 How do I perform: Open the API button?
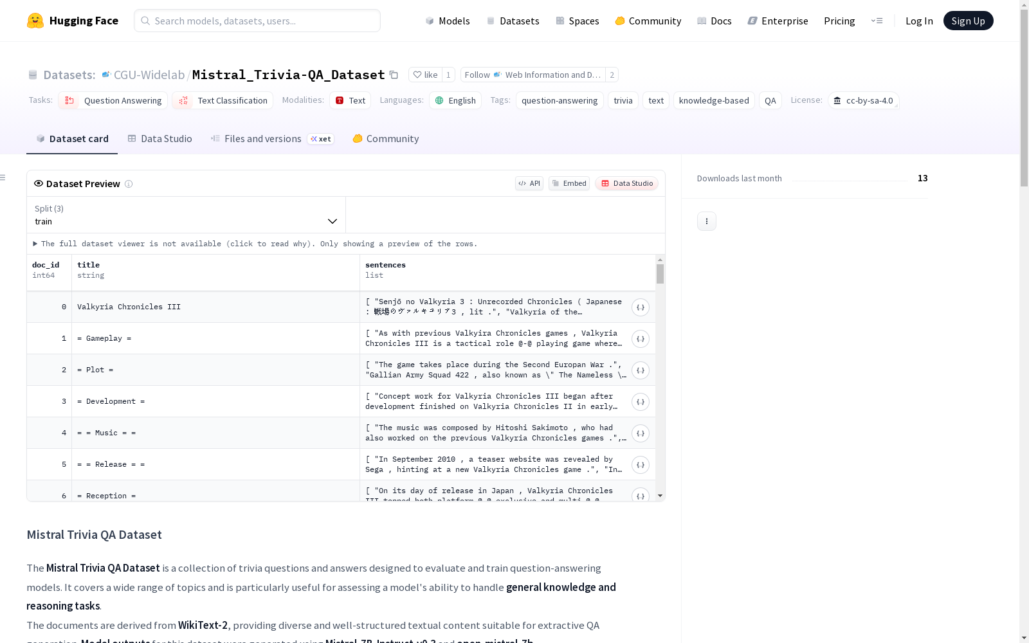[529, 183]
